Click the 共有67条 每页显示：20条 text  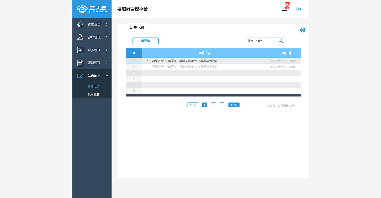[280, 106]
